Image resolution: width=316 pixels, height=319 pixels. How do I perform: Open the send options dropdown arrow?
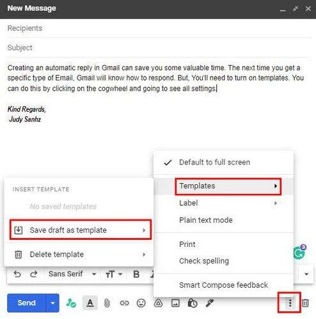click(x=52, y=303)
